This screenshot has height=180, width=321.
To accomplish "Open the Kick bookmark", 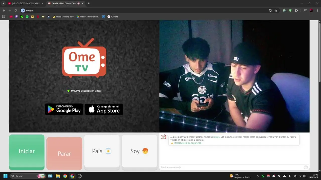I will pyautogui.click(x=22, y=16).
